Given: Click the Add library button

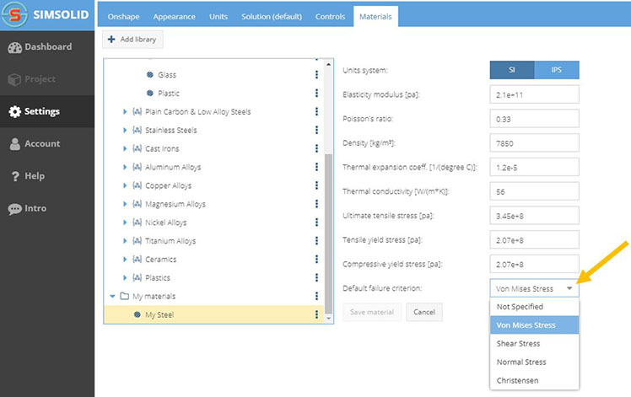Looking at the screenshot, I should [132, 39].
